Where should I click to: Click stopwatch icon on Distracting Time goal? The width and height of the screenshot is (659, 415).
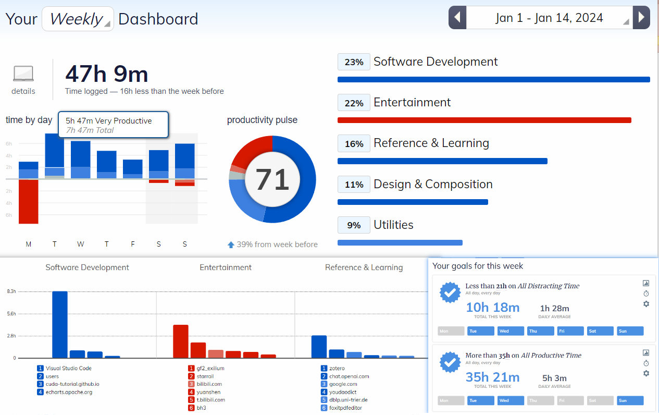point(646,294)
